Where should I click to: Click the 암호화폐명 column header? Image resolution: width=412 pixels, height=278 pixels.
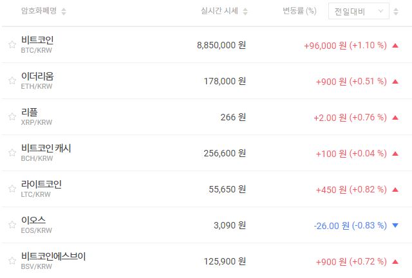click(39, 11)
